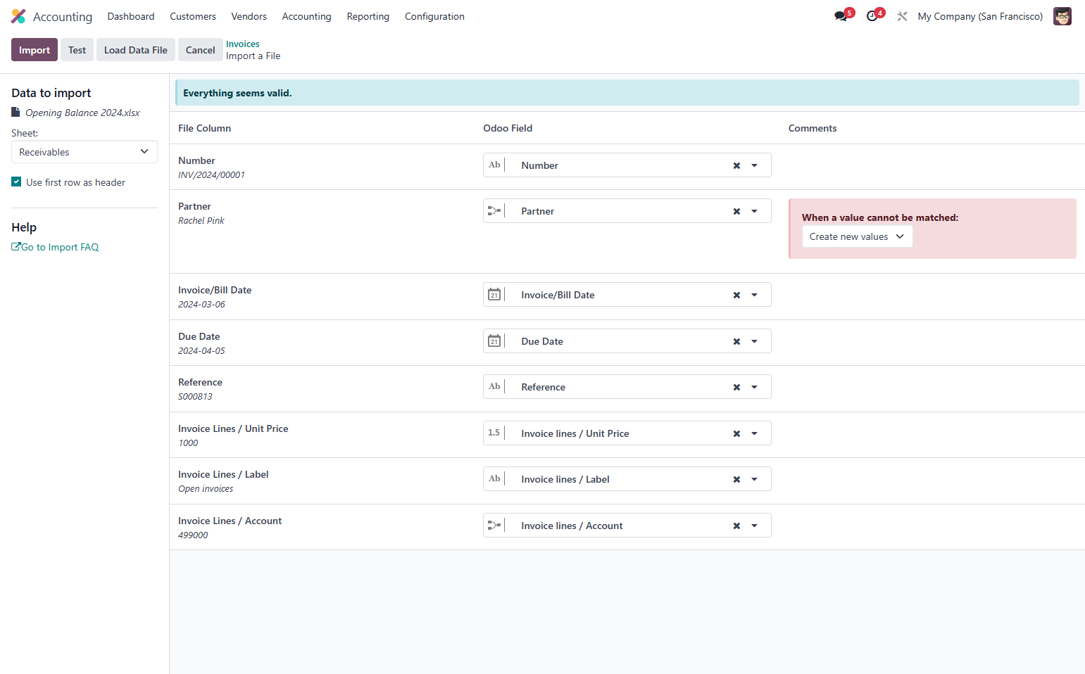1085x674 pixels.
Task: Expand the Partner field dropdown arrow
Action: (754, 212)
